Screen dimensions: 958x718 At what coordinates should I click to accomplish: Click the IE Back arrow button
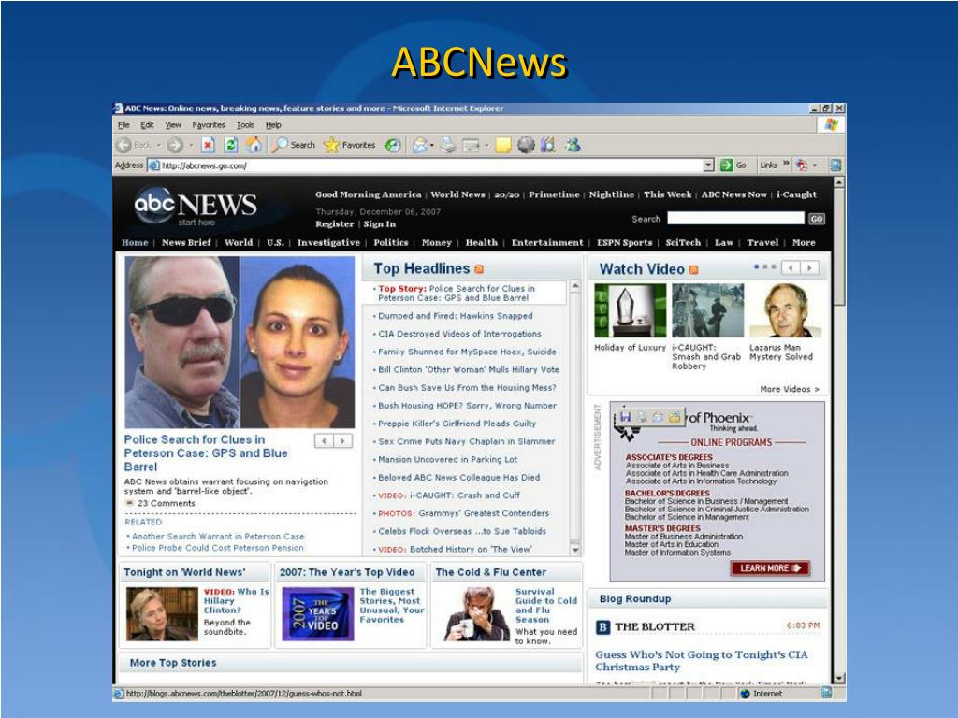pyautogui.click(x=124, y=145)
